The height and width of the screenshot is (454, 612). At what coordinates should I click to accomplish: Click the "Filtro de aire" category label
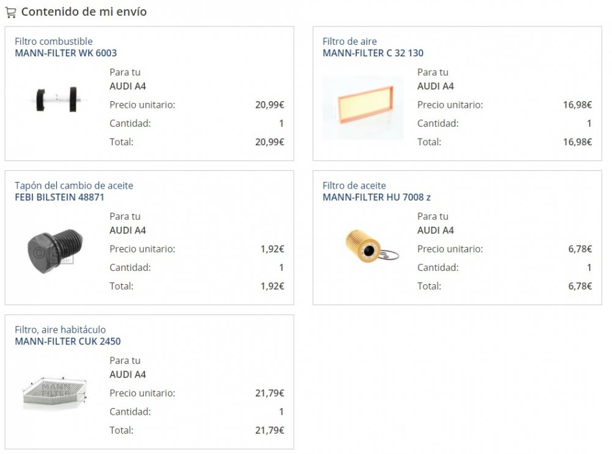(x=349, y=42)
